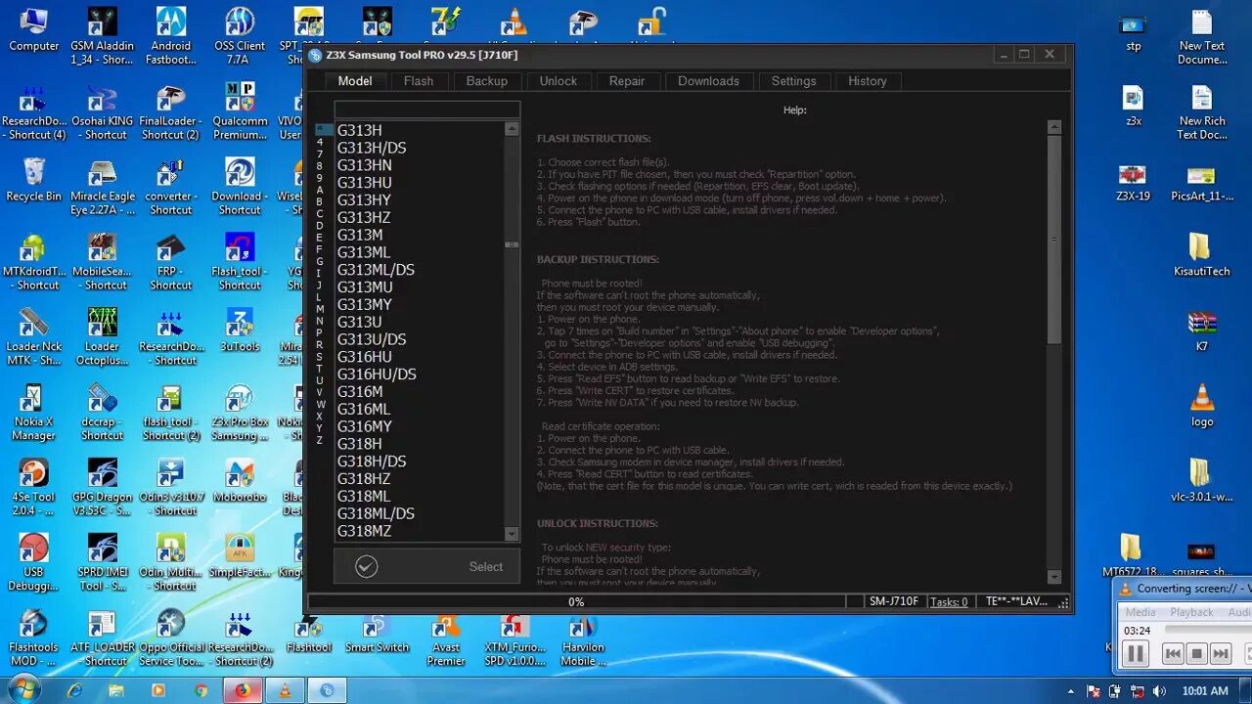
Task: Open Nokia X Manager icon
Action: point(33,413)
